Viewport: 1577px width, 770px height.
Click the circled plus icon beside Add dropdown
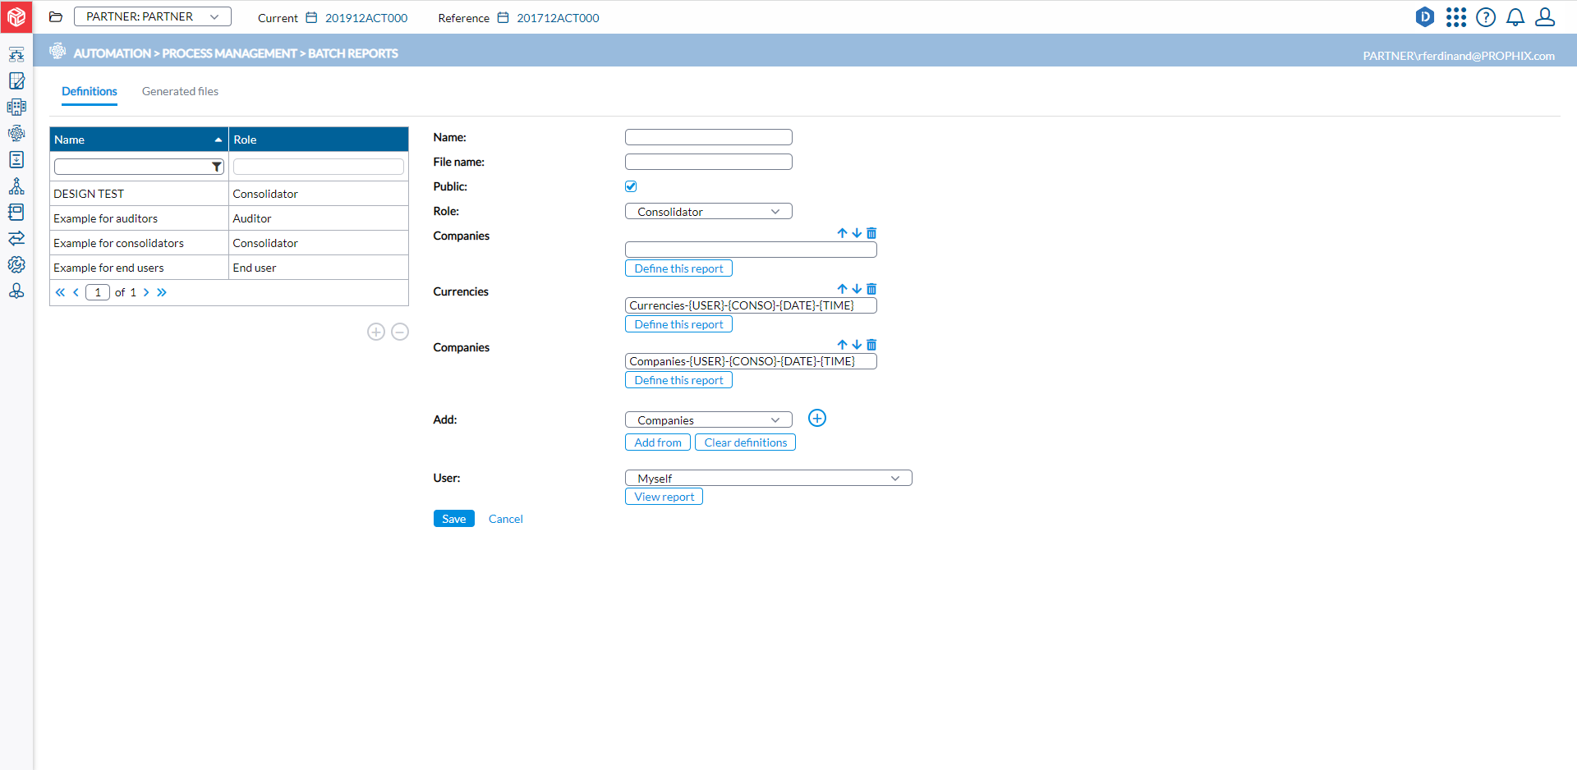tap(816, 419)
